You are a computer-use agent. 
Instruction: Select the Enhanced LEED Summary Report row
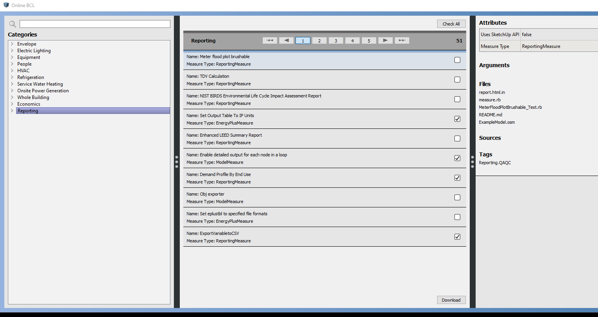(325, 139)
